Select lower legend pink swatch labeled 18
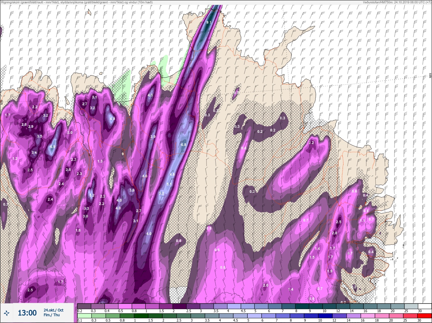This screenshot has width=432, height=323. (382, 316)
